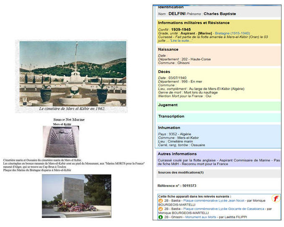Click orange icon beside Giocante de Casabianca entry
This screenshot has height=227, width=284.
161,209
